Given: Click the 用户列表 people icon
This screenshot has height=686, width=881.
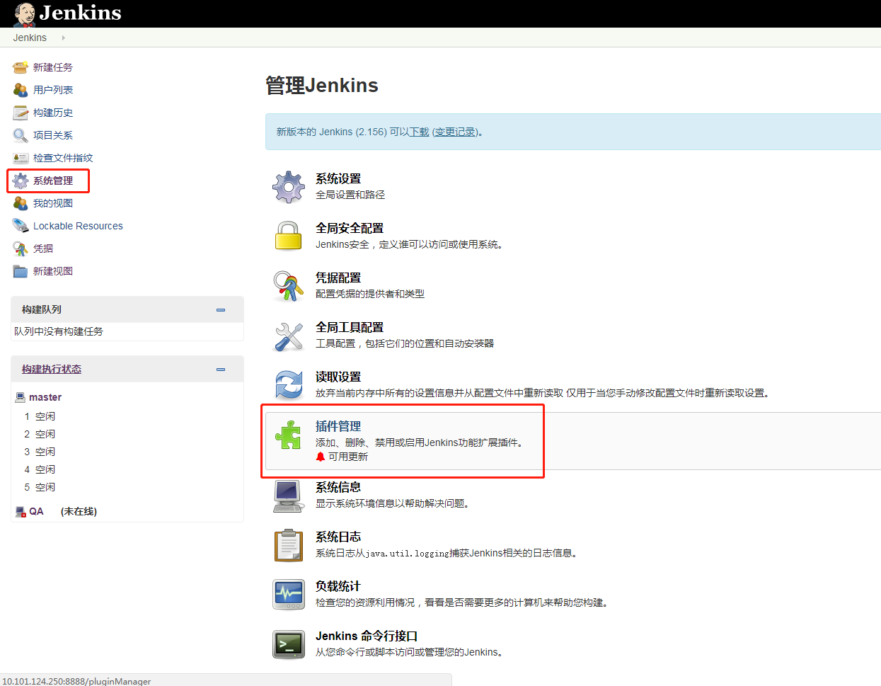Looking at the screenshot, I should coord(21,90).
